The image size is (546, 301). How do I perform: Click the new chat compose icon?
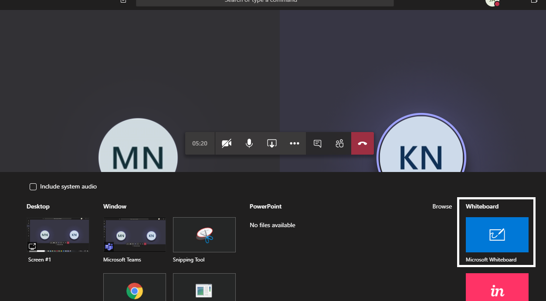click(x=123, y=1)
